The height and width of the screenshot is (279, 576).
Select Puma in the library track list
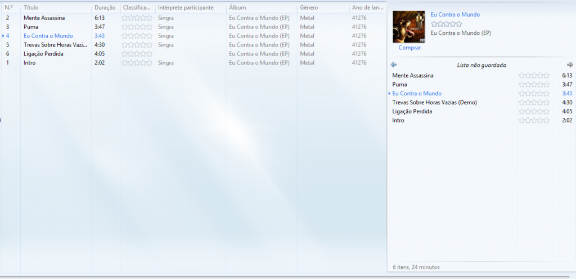pyautogui.click(x=30, y=27)
